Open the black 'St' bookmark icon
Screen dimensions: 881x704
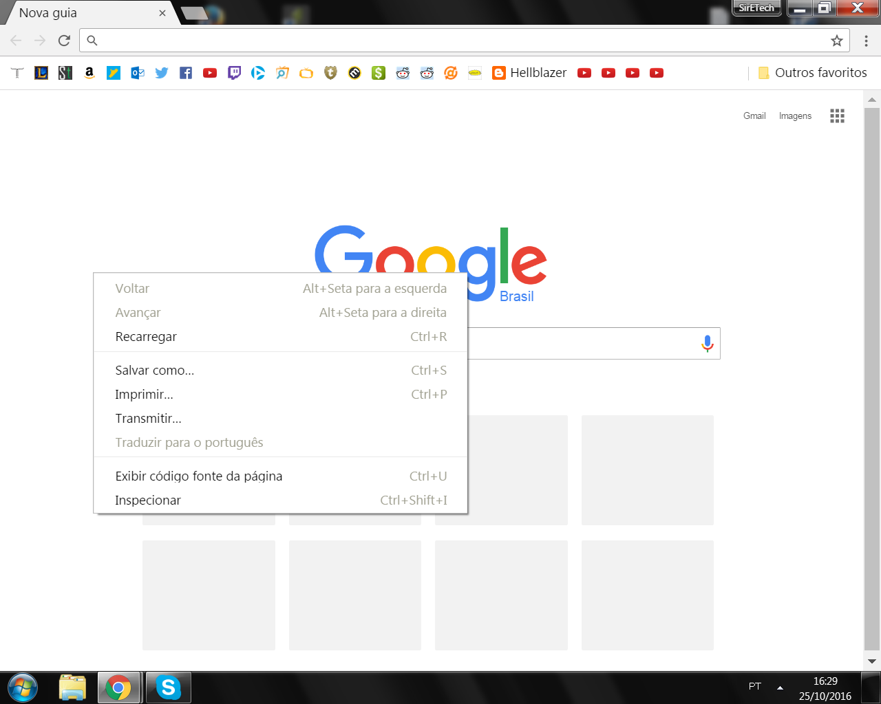(x=65, y=73)
